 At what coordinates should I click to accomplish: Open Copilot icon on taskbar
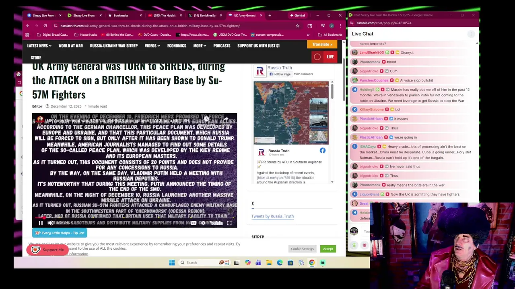tap(247, 263)
